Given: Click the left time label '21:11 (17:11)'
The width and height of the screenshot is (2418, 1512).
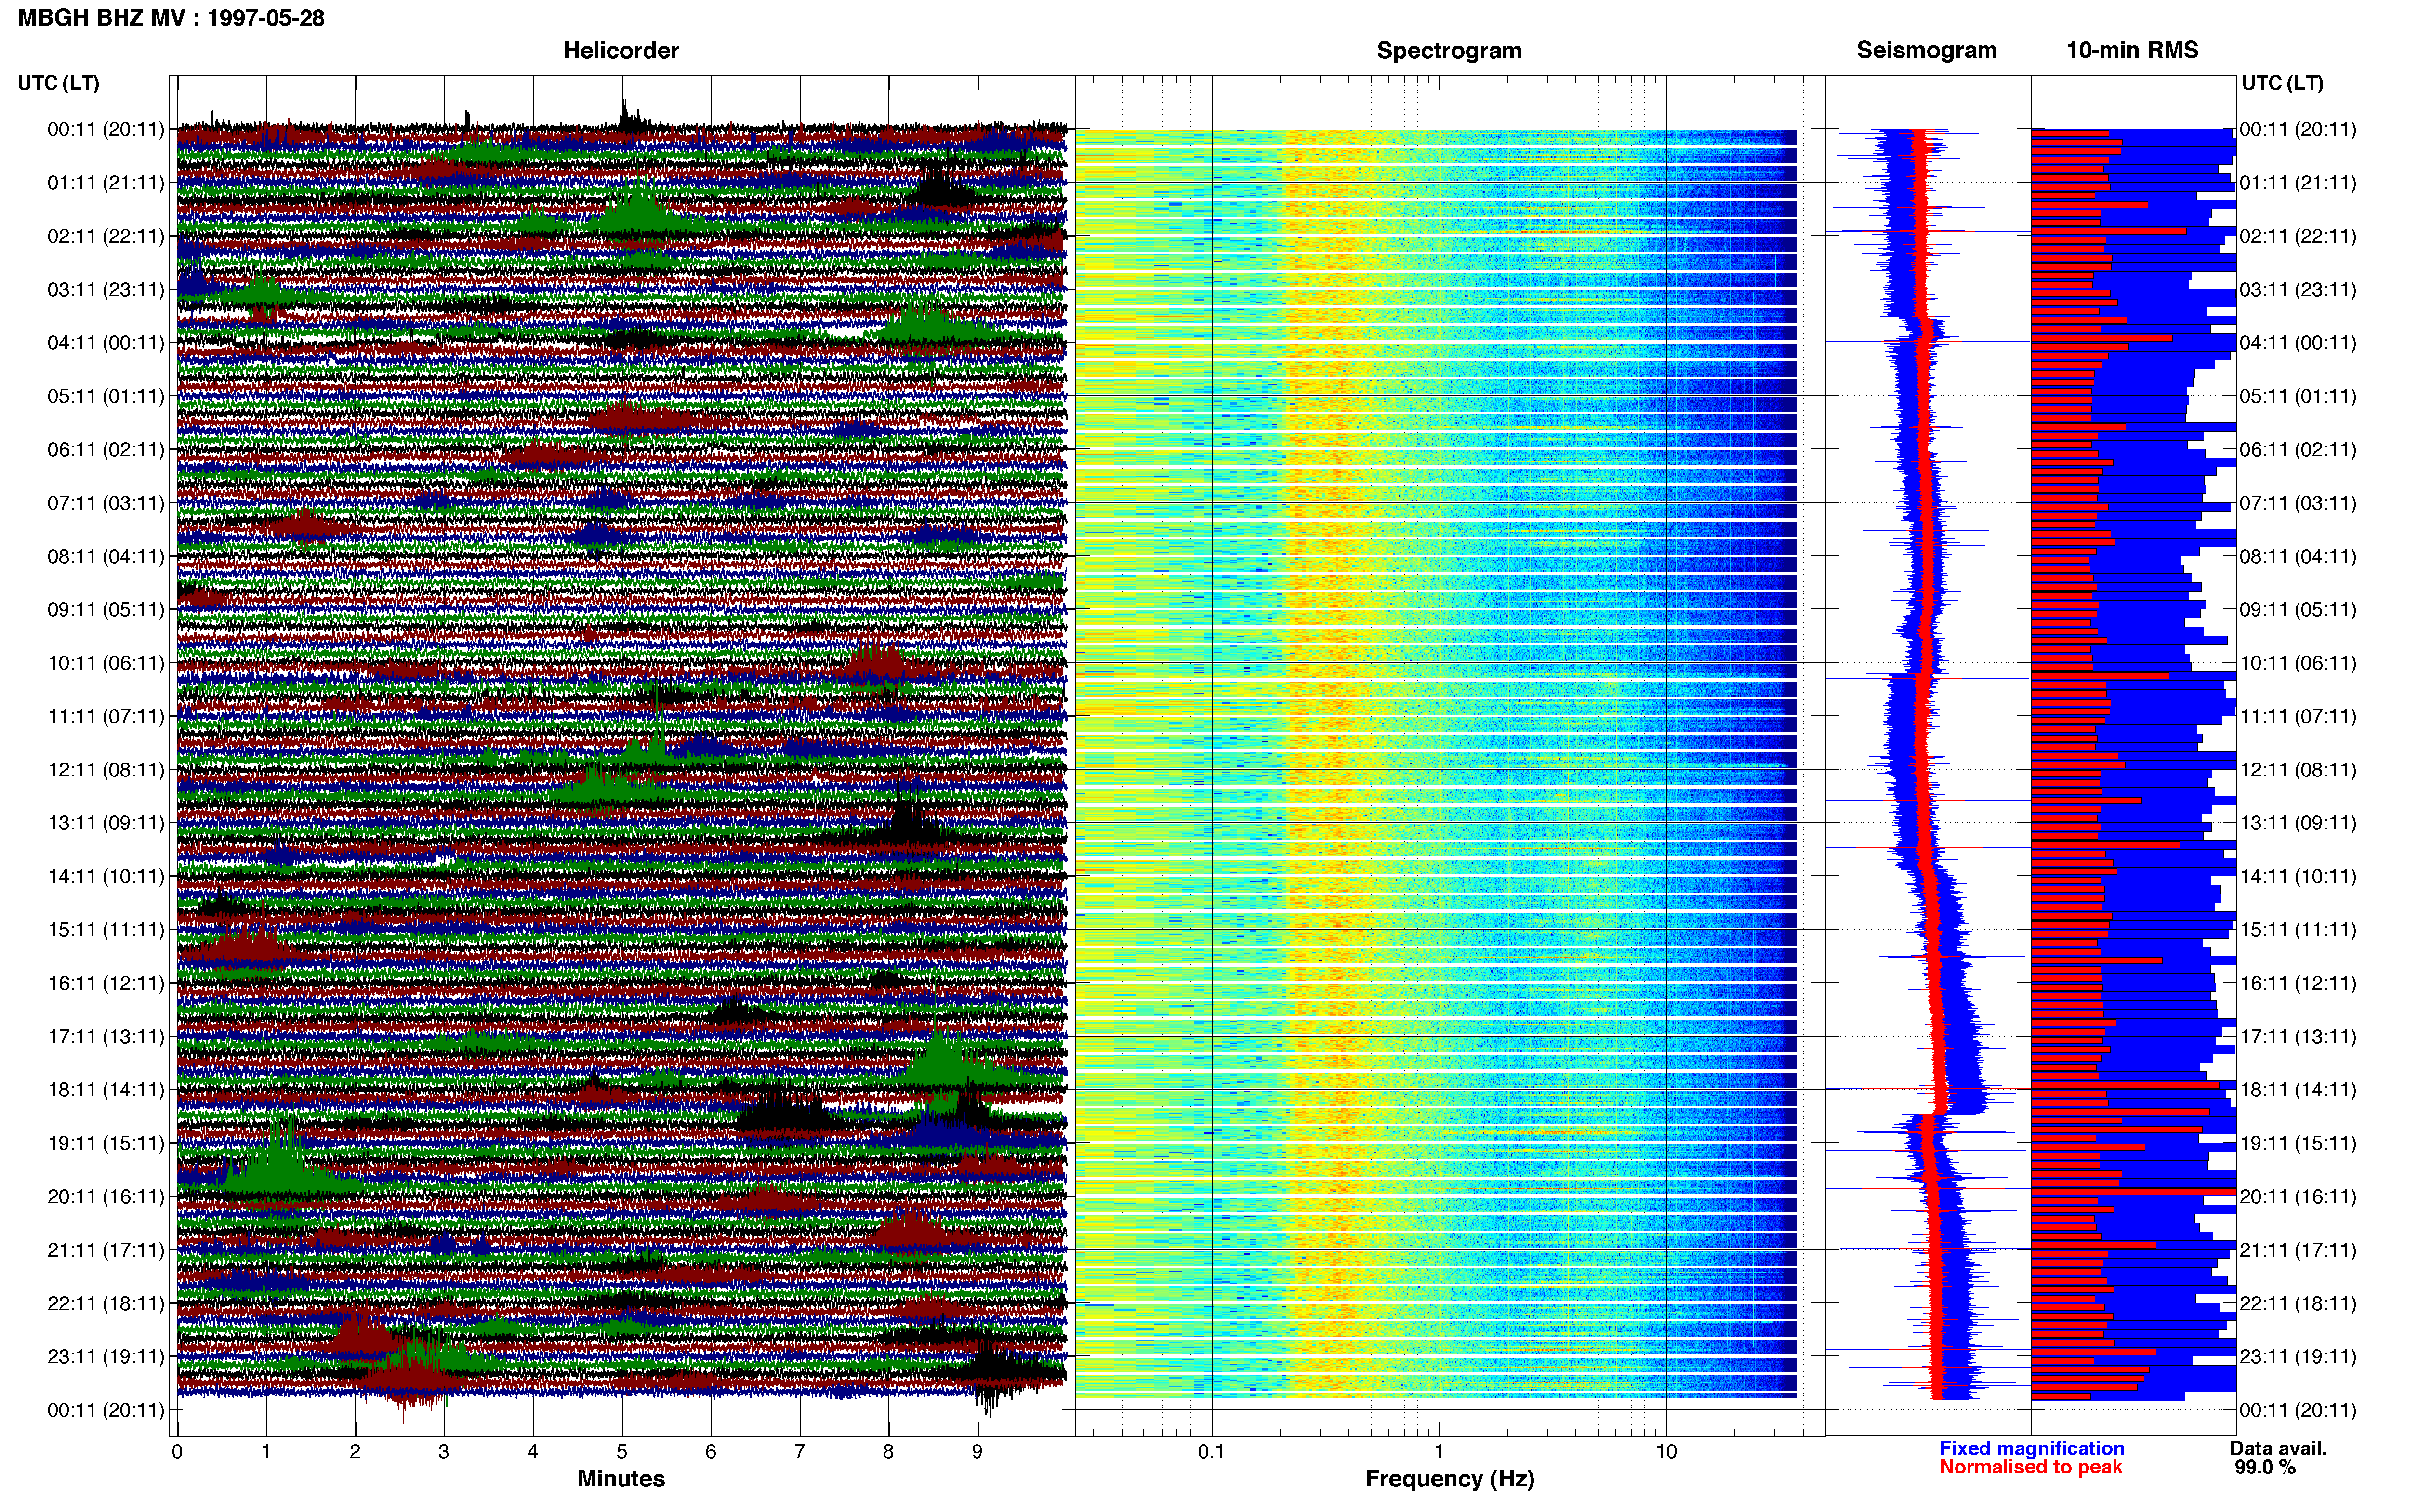Looking at the screenshot, I should pos(106,1250).
